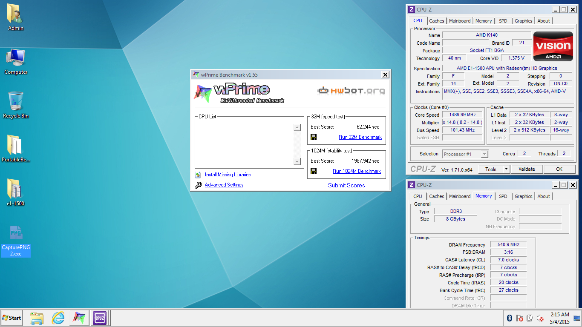Click the Submit Scores link

[346, 185]
